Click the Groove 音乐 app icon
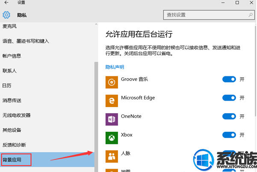The image size is (257, 172). click(x=112, y=82)
